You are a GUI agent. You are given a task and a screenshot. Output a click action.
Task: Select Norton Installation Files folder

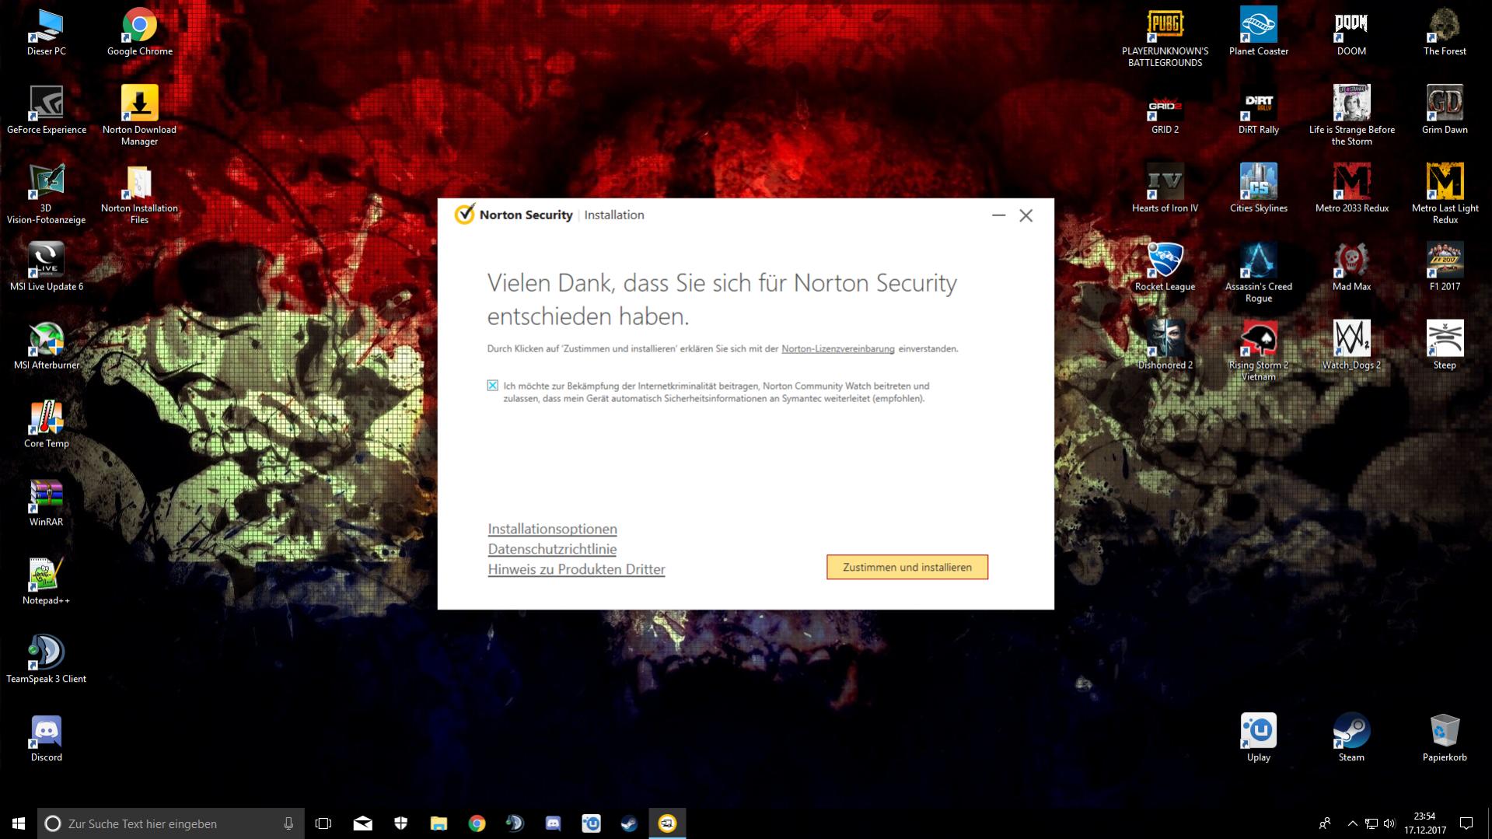pyautogui.click(x=140, y=194)
